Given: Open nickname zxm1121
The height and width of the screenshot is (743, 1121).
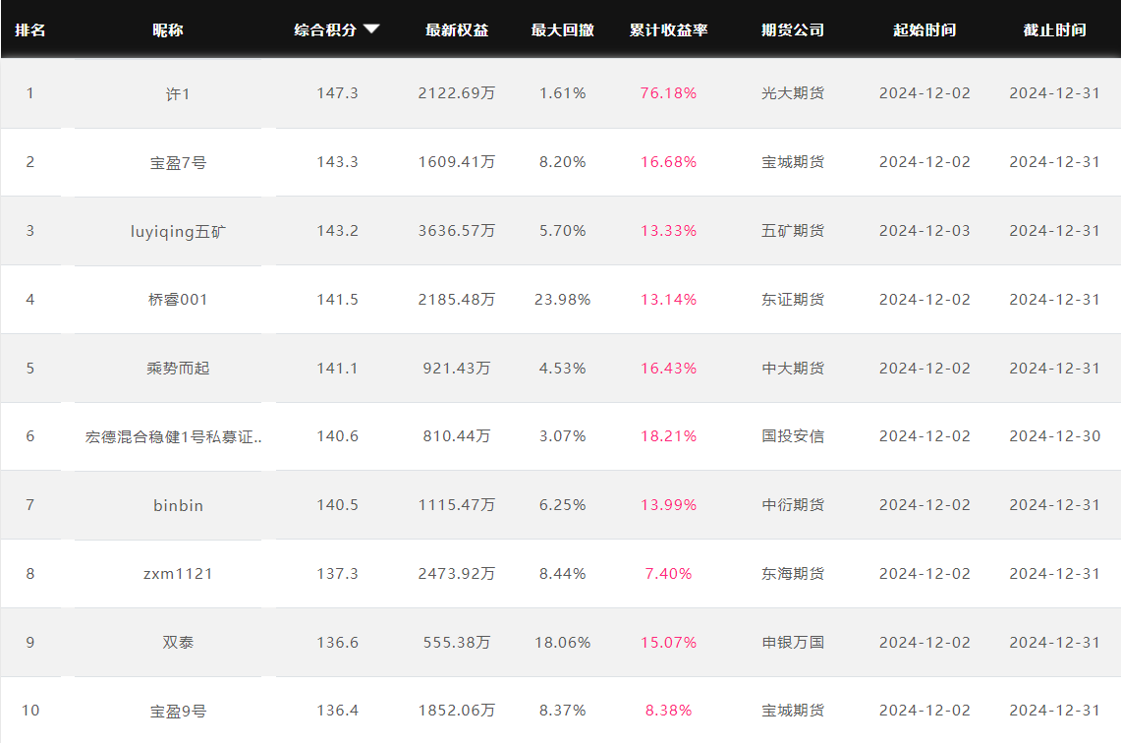Looking at the screenshot, I should (178, 574).
